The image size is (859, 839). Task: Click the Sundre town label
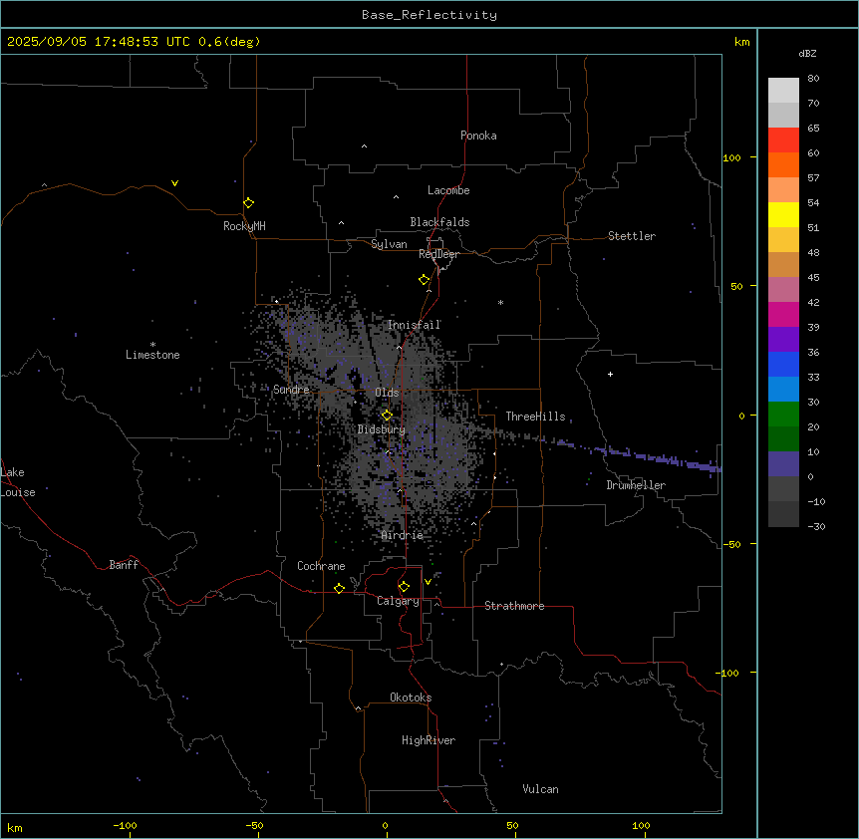(291, 390)
